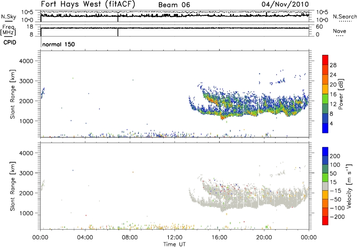
Task: Click the '200' tick on Velocity colorbar
Action: click(335, 156)
